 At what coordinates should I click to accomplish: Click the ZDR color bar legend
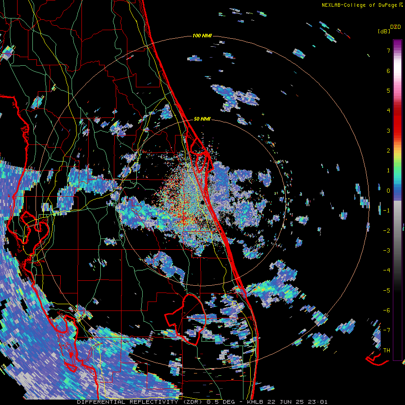pyautogui.click(x=397, y=200)
